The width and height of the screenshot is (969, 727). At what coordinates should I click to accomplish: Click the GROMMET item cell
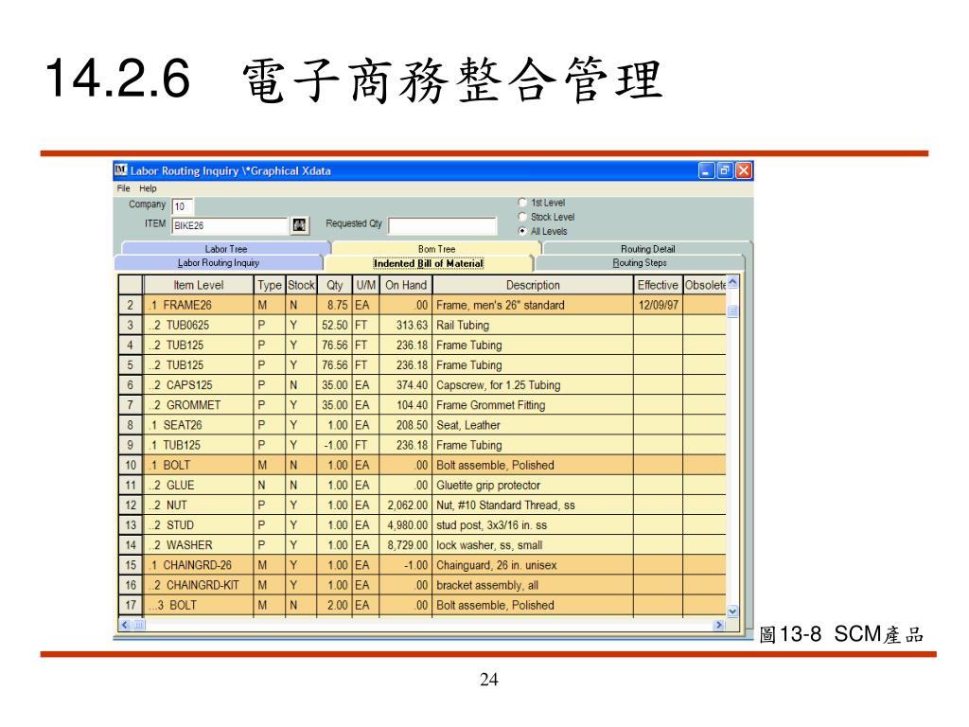199,405
